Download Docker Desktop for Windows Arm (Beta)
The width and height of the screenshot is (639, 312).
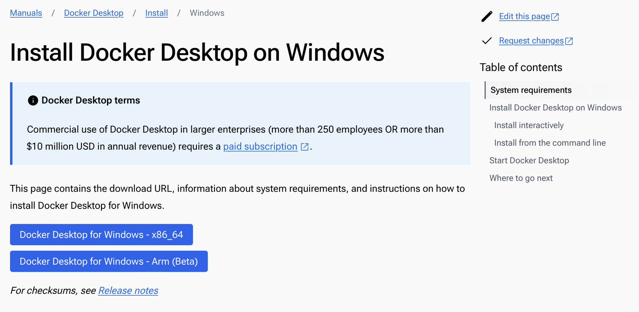click(x=109, y=261)
